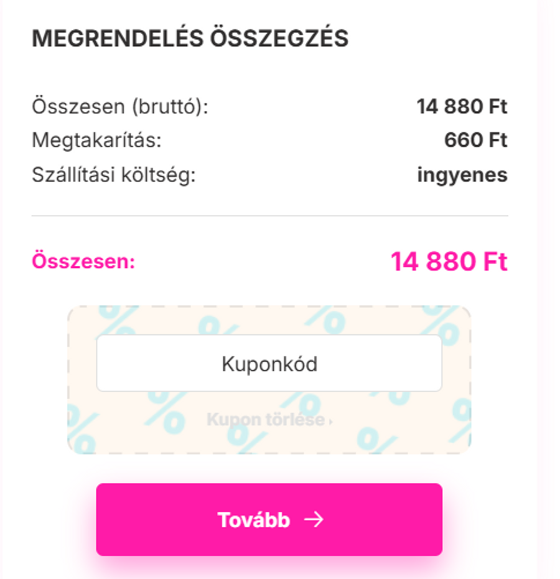Click the Megtakarítás savings value 660 Ft
Image resolution: width=560 pixels, height=579 pixels.
pos(476,141)
